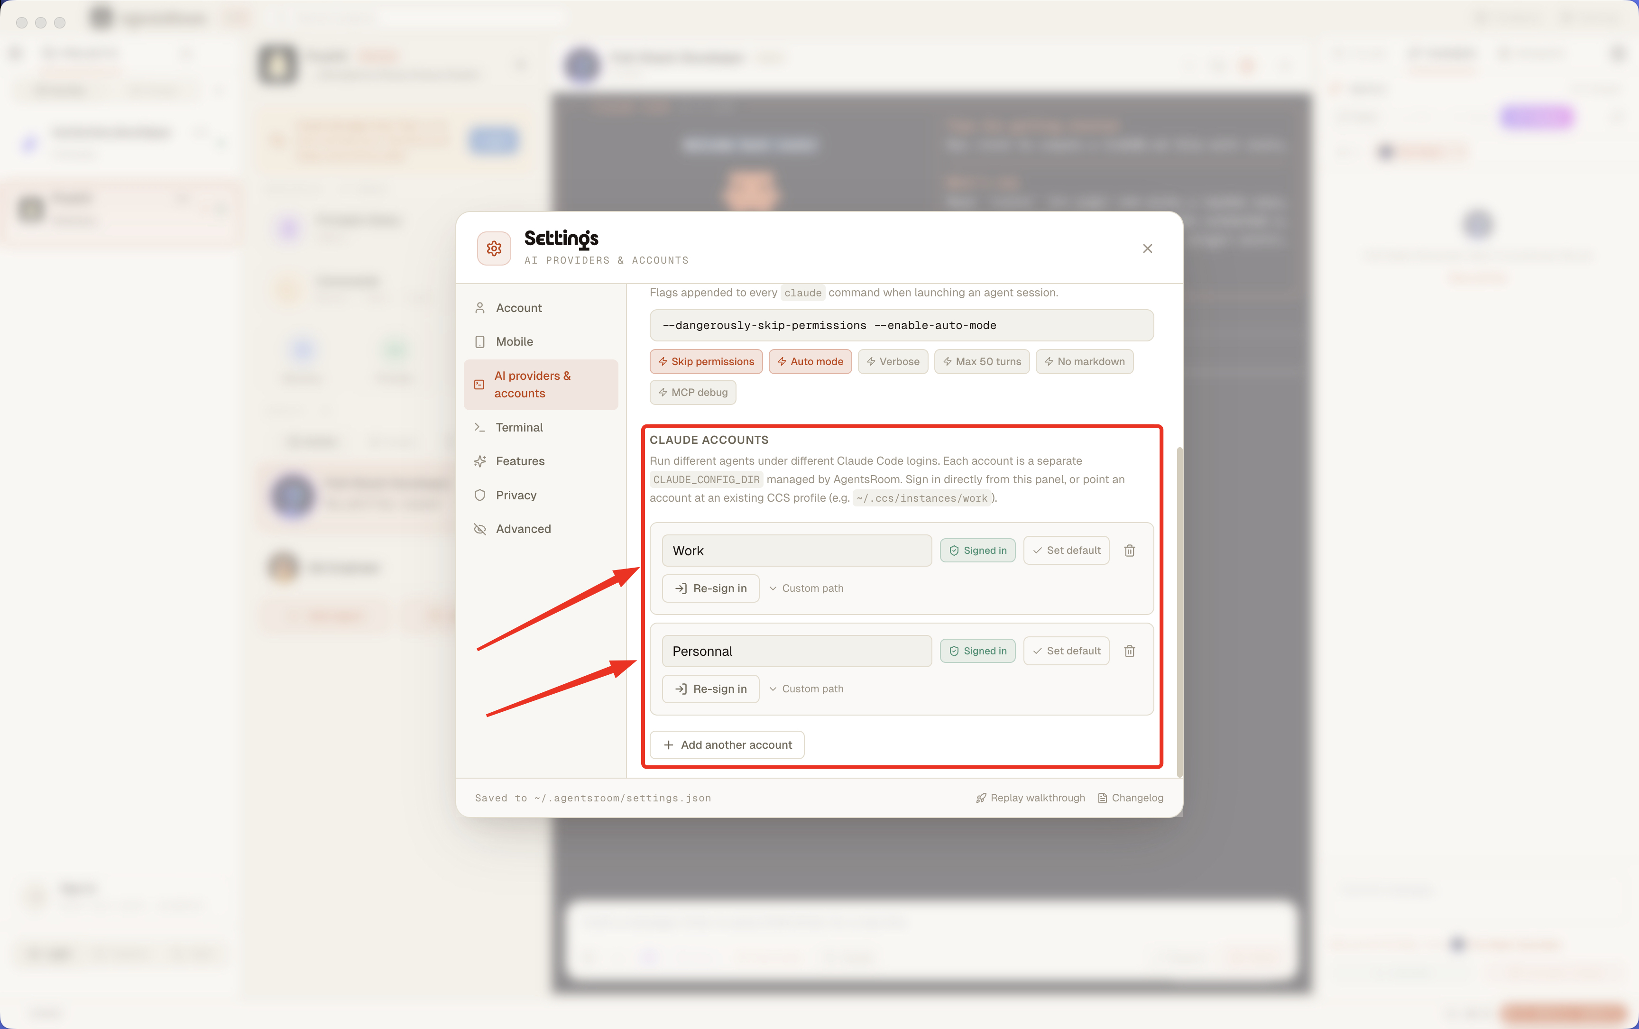Click the Privacy shield icon in sidebar
The width and height of the screenshot is (1639, 1029).
tap(480, 496)
